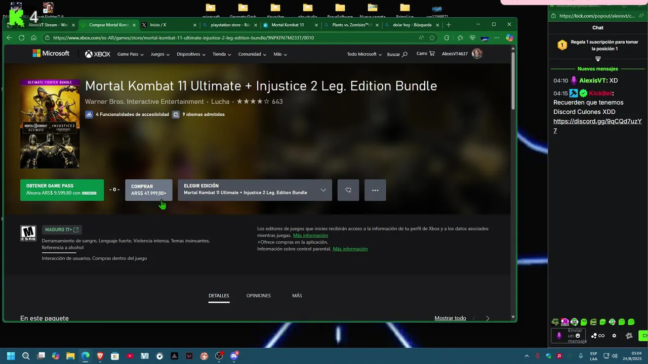Switch to the Inicio / X tab
The width and height of the screenshot is (648, 364).
pyautogui.click(x=169, y=25)
